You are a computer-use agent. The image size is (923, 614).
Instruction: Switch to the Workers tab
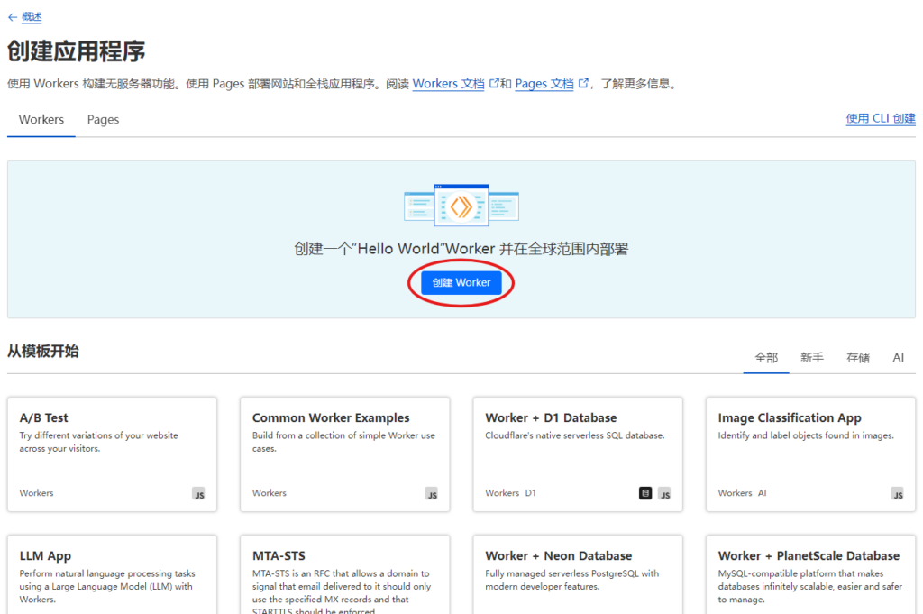[41, 120]
